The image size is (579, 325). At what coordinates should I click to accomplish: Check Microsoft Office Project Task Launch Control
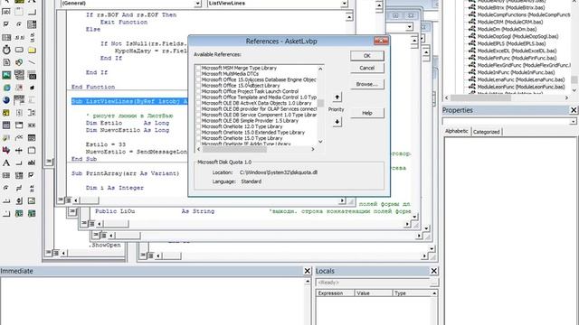click(198, 91)
